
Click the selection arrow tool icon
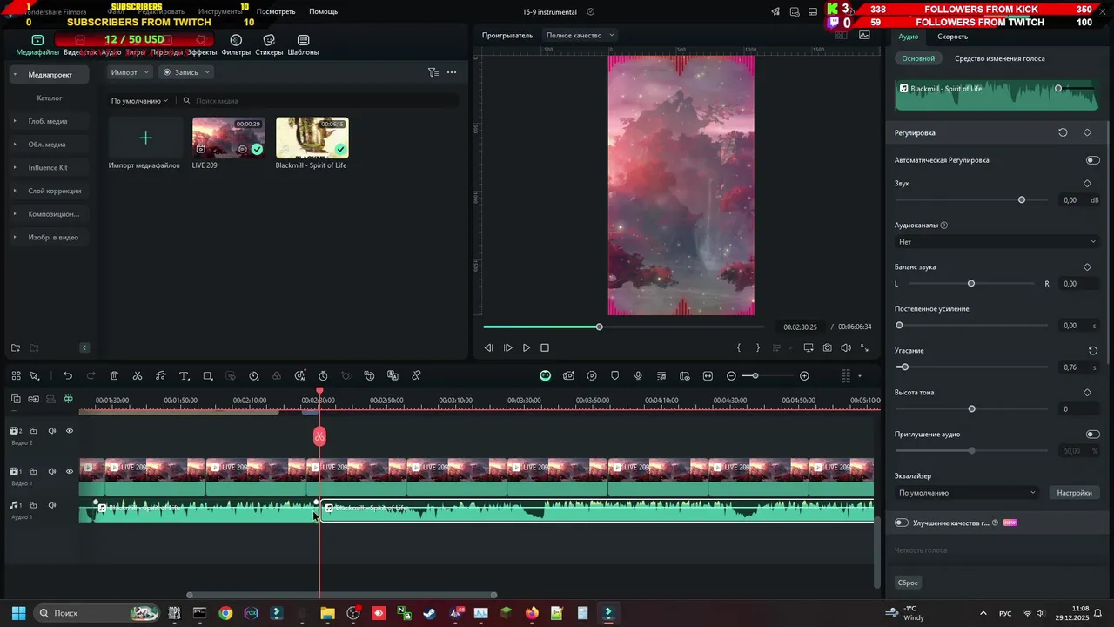(x=34, y=376)
